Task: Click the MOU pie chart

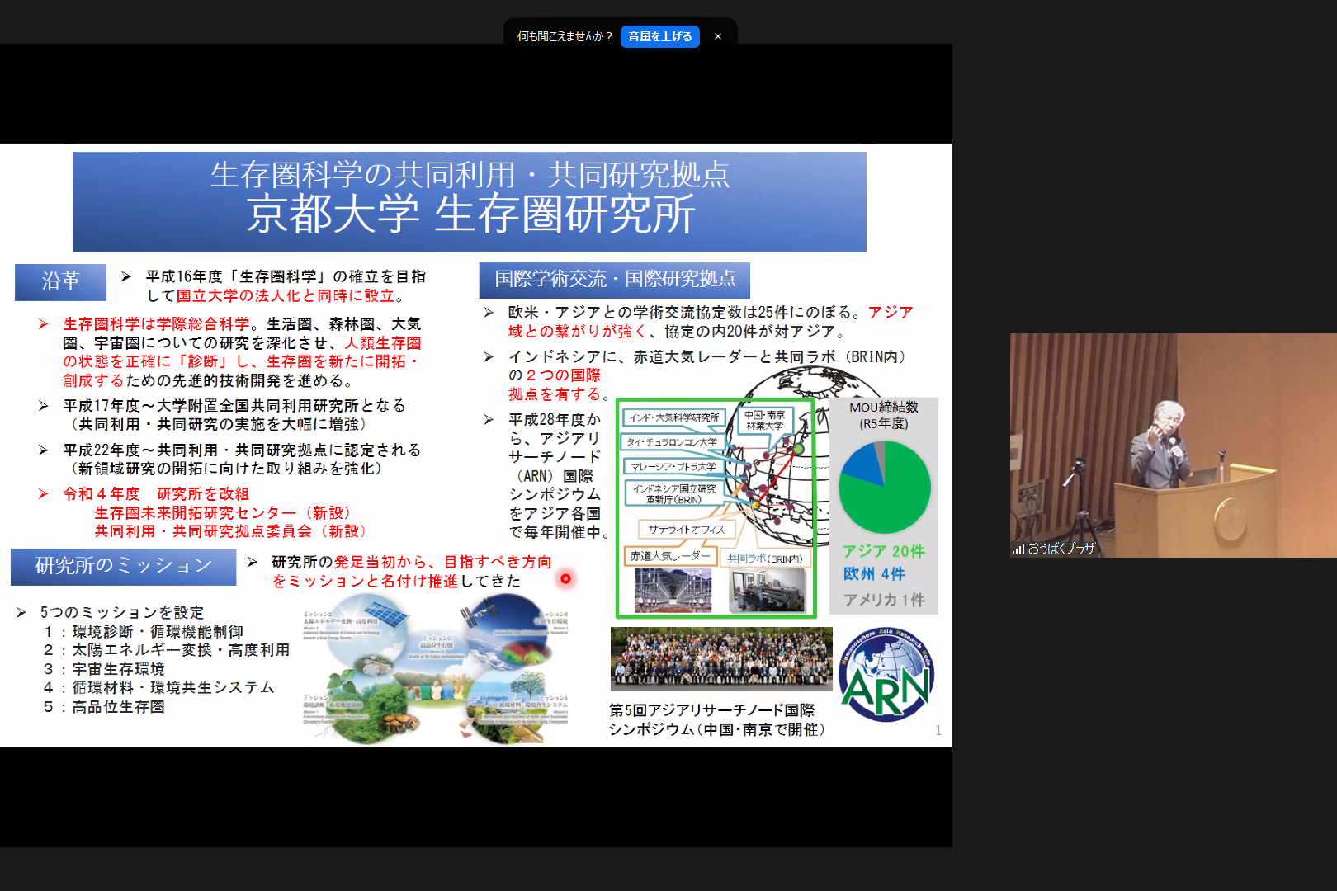Action: coord(885,487)
